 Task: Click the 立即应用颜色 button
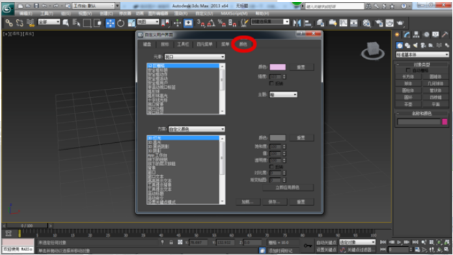pos(288,187)
